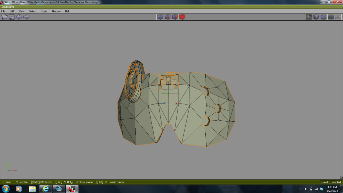Redo with the right arrow icon
Screen dimensions: 343x193
pos(26,17)
